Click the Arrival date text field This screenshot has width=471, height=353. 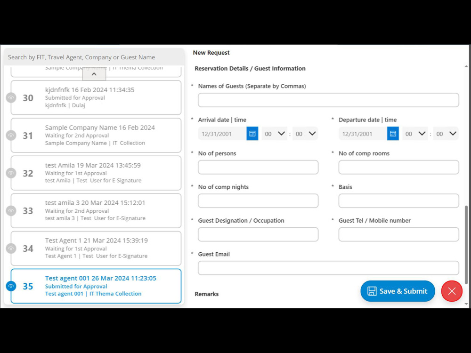222,134
